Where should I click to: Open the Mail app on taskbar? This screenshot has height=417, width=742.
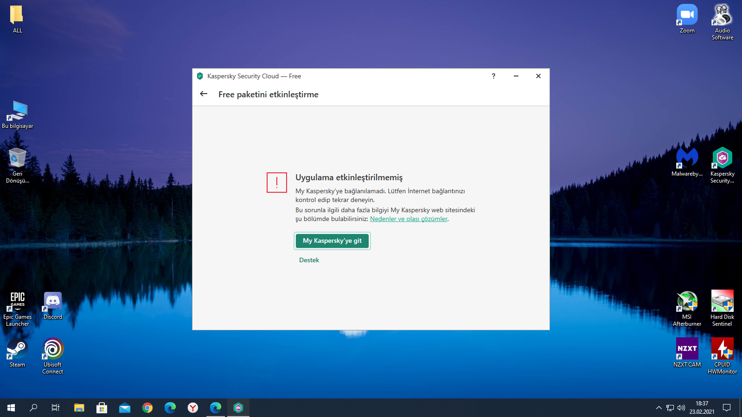pos(125,408)
